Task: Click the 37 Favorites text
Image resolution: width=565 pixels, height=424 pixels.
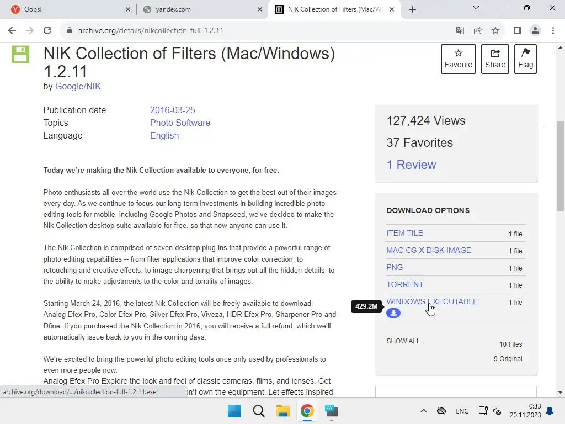Action: (419, 143)
